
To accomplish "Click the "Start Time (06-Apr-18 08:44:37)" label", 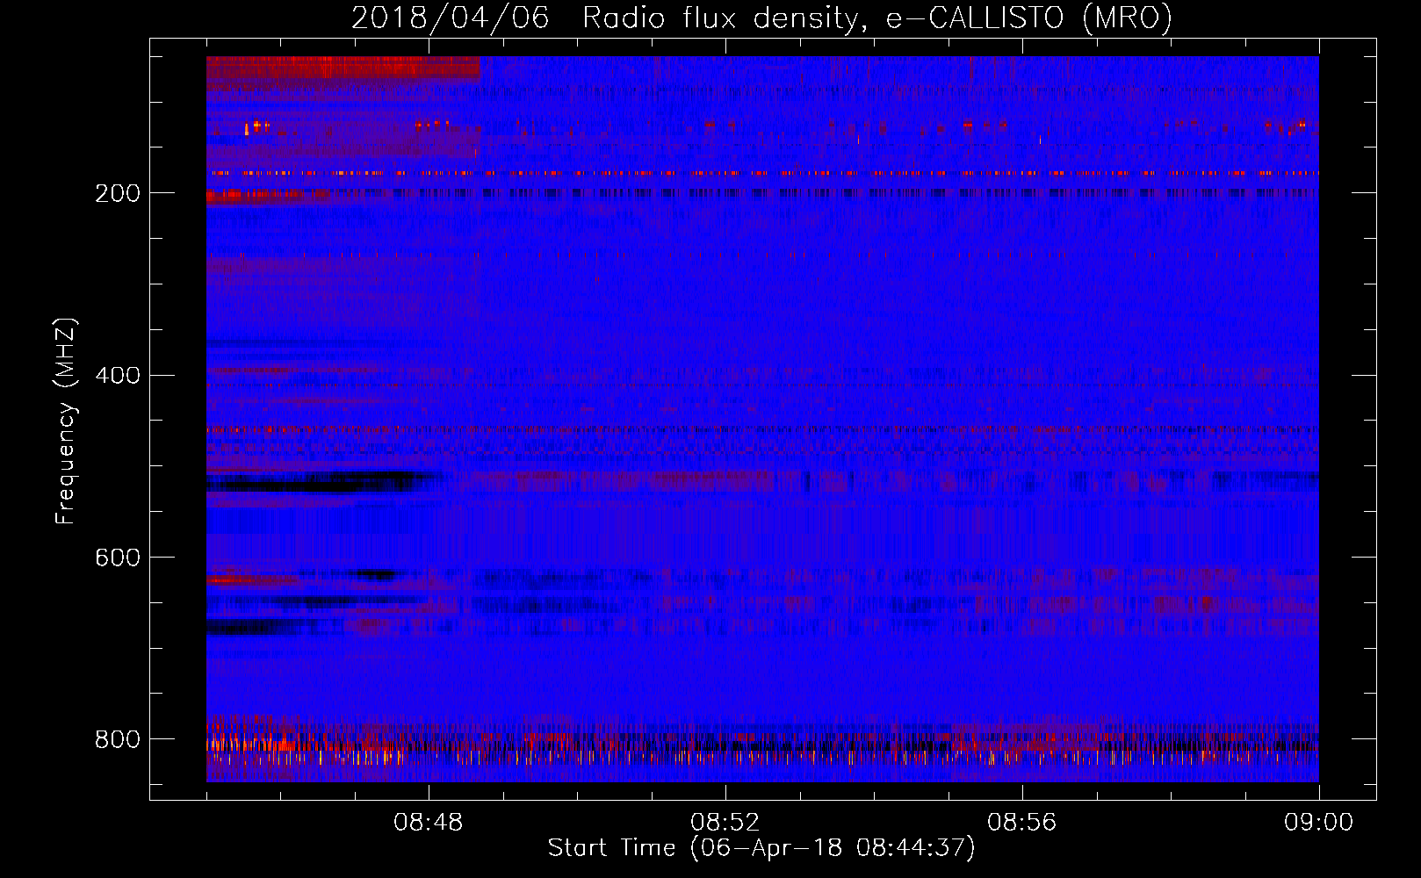I will click(761, 847).
